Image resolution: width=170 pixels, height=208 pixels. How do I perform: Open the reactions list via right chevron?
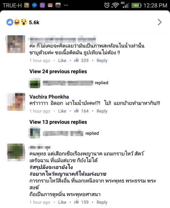tap(160, 22)
